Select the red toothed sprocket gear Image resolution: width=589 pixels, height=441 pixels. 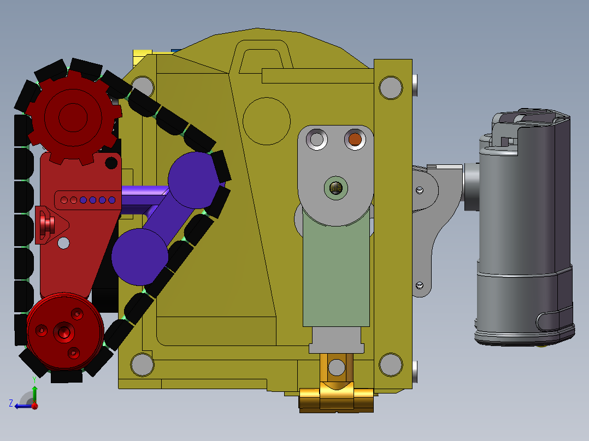[73, 117]
